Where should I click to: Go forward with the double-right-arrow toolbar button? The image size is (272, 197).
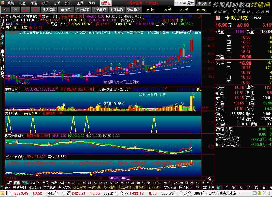(x=15, y=10)
